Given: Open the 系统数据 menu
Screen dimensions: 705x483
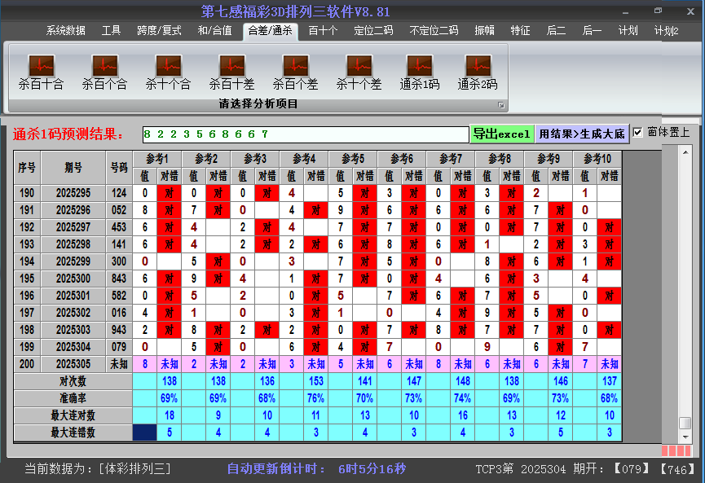Looking at the screenshot, I should coord(65,31).
